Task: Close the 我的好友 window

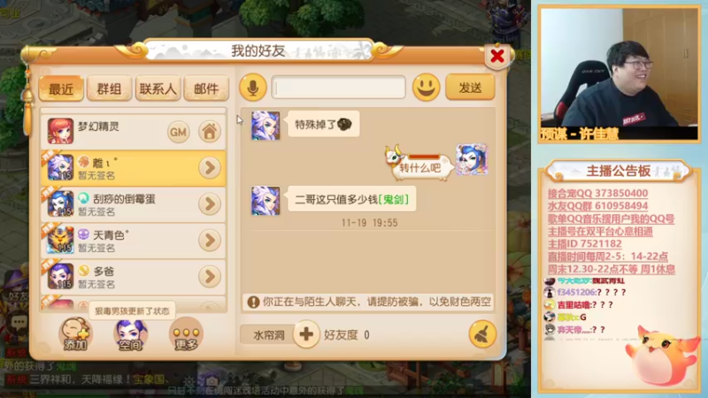Action: pyautogui.click(x=497, y=56)
